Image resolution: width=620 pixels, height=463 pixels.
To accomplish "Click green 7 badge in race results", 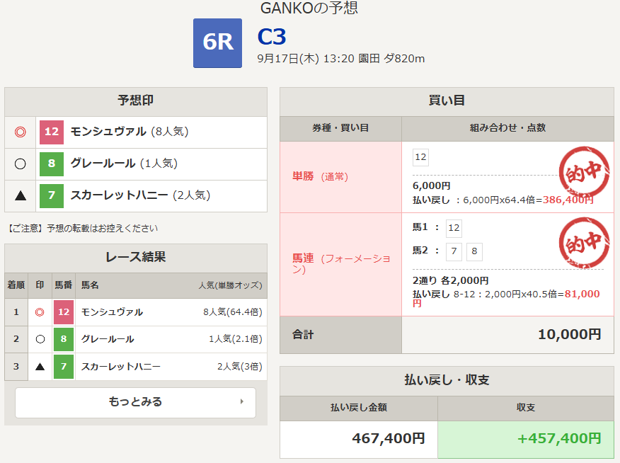I will (64, 367).
